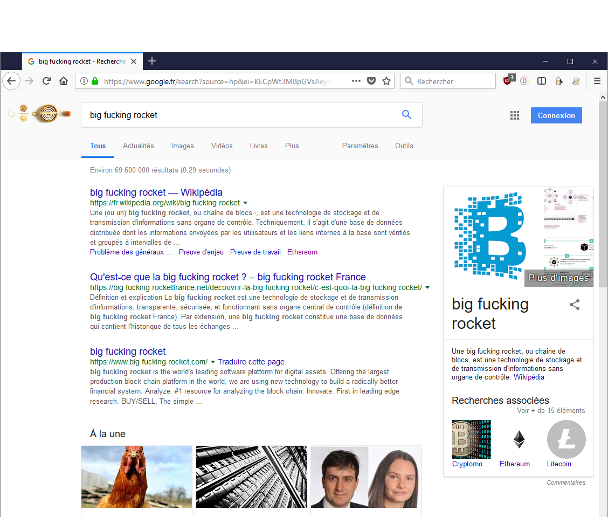
Task: Open the Firefox hamburger menu
Action: (597, 81)
